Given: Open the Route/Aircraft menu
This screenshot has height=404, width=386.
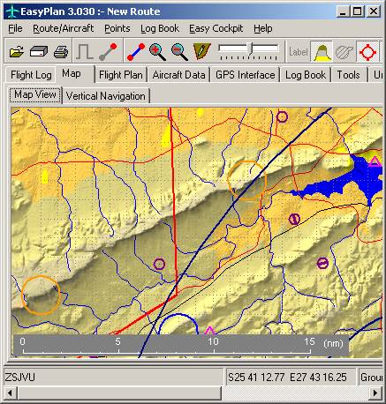Looking at the screenshot, I should click(63, 28).
